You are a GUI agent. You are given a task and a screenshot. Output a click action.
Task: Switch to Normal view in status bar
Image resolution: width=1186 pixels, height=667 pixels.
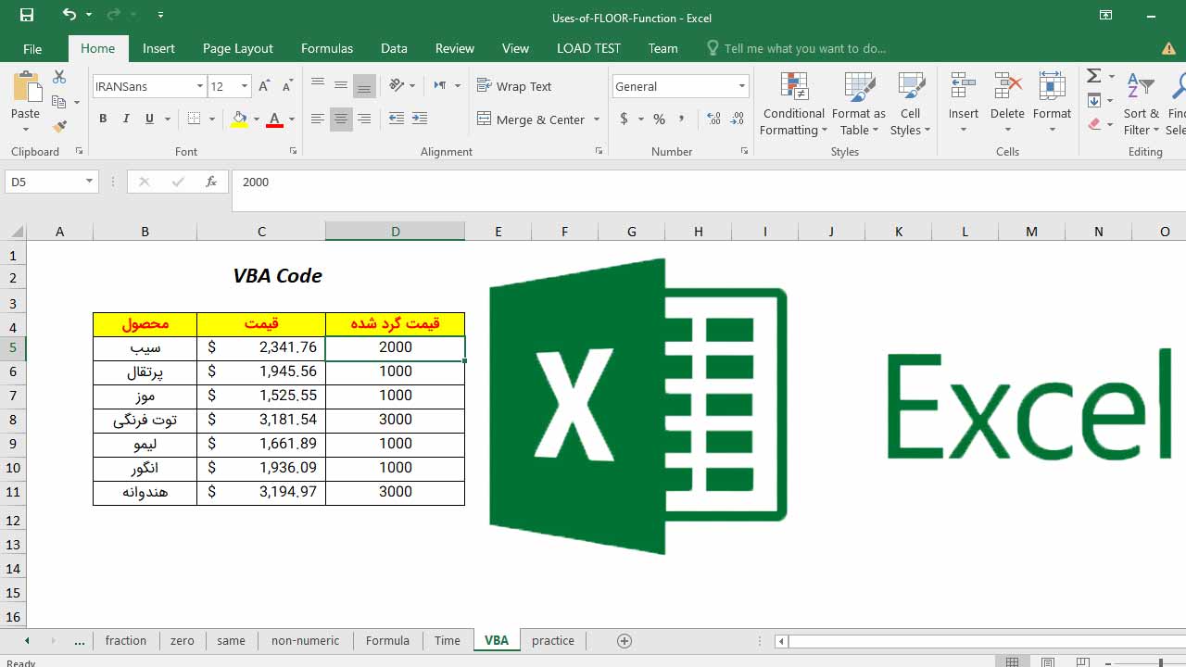pyautogui.click(x=1012, y=661)
